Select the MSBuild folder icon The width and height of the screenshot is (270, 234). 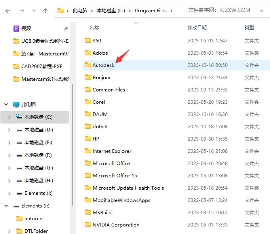tap(87, 212)
